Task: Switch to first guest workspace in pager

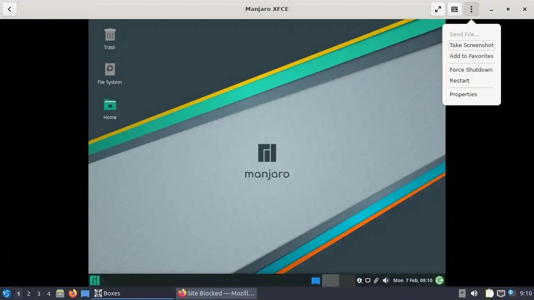Action: (x=330, y=280)
